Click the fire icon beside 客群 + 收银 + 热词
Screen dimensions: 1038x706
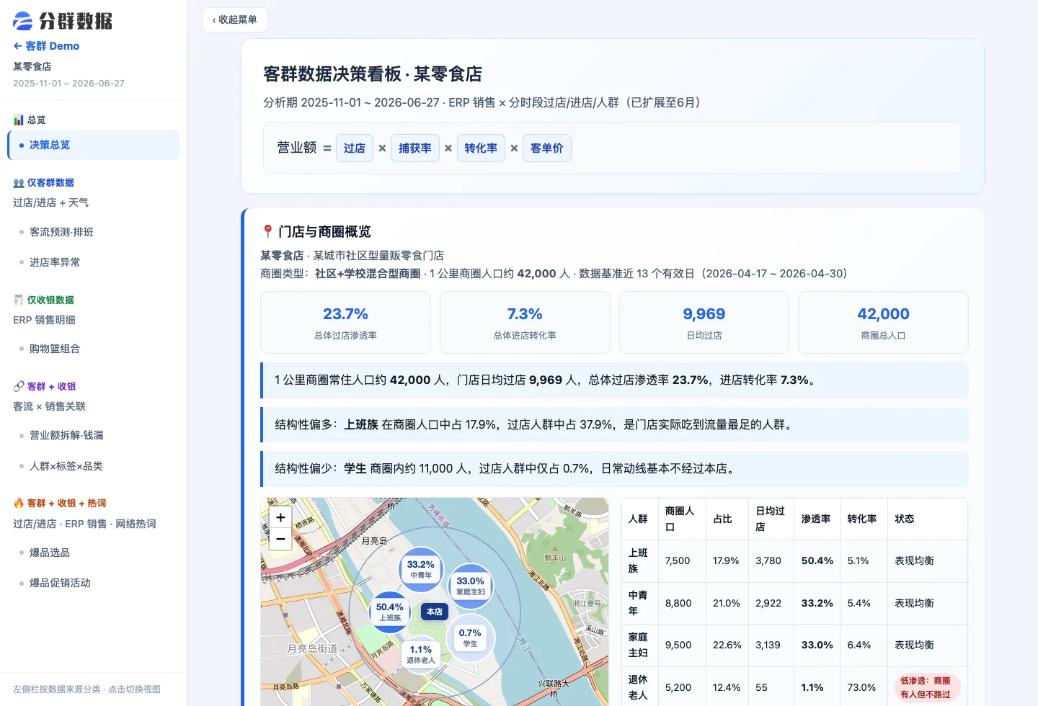[x=19, y=504]
